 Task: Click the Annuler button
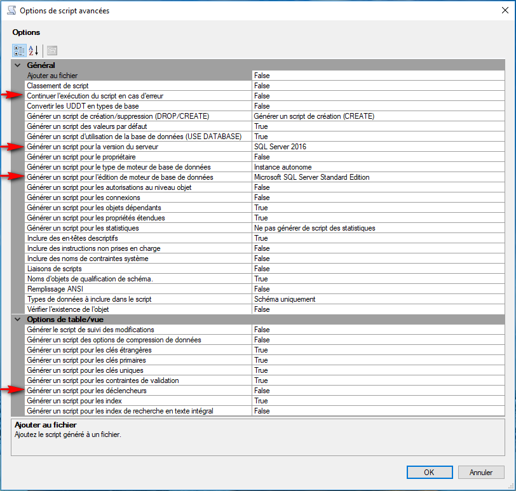(x=481, y=472)
